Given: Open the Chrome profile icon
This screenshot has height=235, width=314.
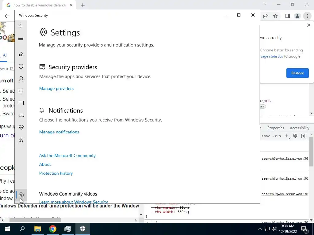Looking at the screenshot, I should pyautogui.click(x=297, y=16).
